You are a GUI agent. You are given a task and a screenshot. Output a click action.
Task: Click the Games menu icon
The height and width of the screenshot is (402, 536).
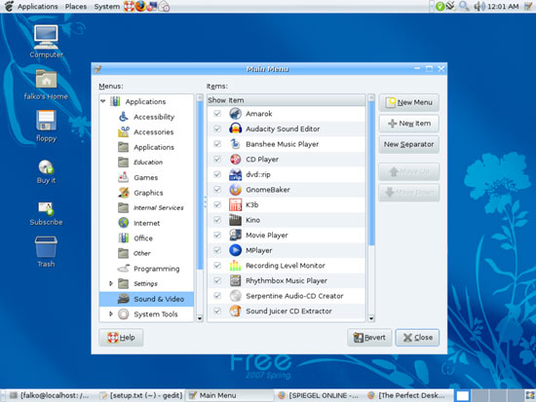tap(124, 177)
